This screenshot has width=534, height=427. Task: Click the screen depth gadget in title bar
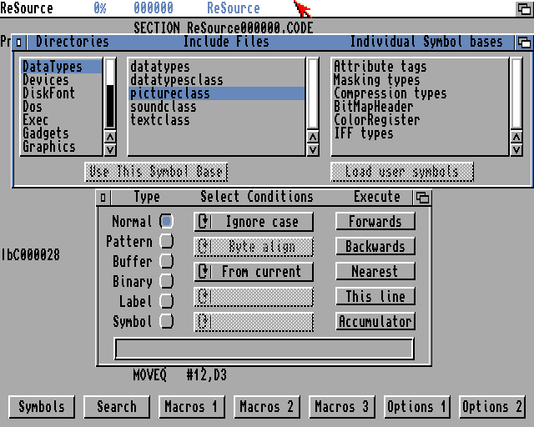pos(524,8)
